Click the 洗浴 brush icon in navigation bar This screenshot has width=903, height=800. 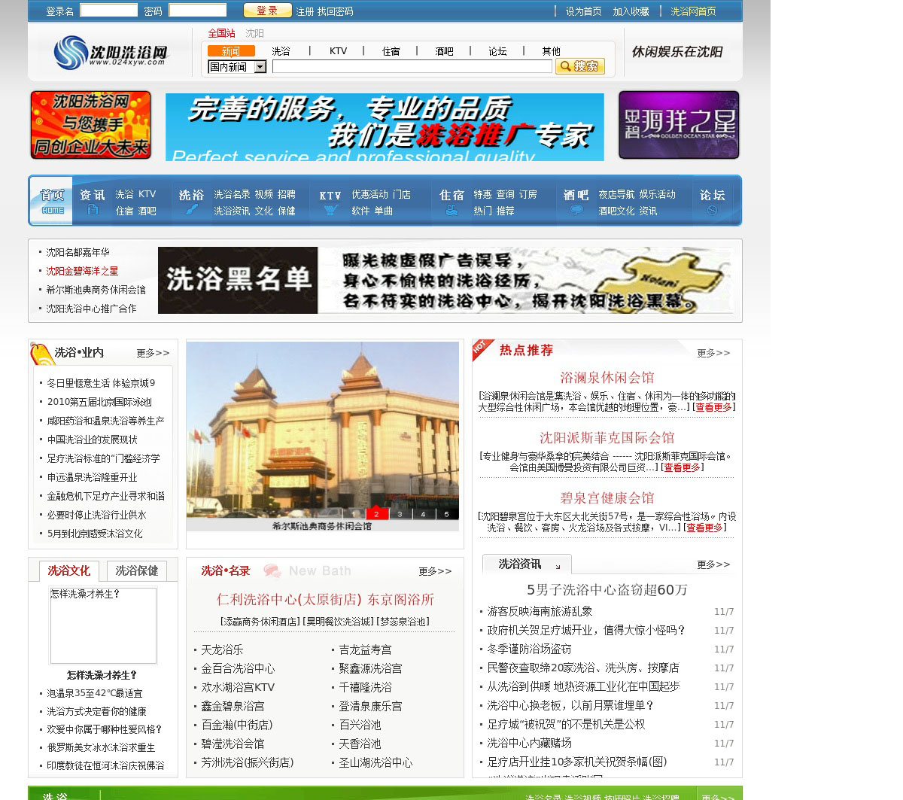[191, 211]
